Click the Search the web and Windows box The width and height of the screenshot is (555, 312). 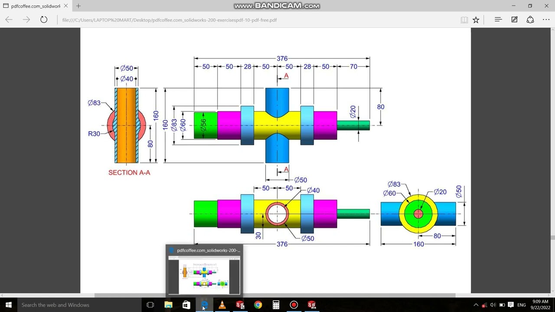(x=80, y=305)
